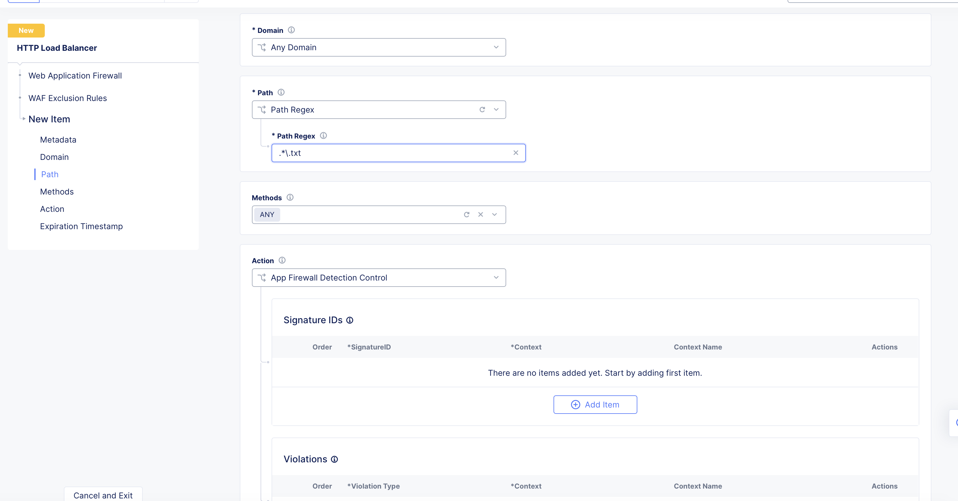Click the Methods info icon
Viewport: 958px width, 501px height.
pyautogui.click(x=290, y=197)
